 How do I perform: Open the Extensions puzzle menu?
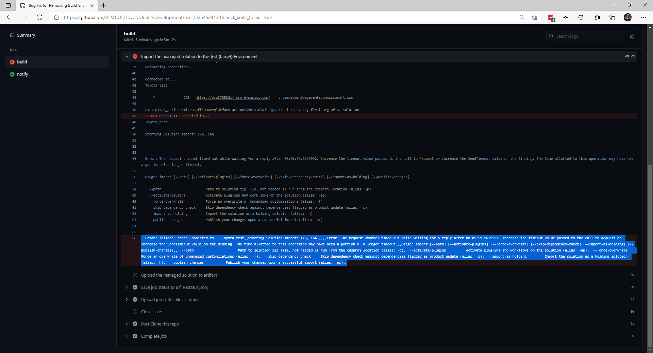coord(581,17)
